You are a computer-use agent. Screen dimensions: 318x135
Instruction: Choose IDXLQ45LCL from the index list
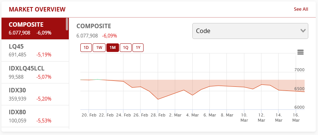pyautogui.click(x=35, y=72)
